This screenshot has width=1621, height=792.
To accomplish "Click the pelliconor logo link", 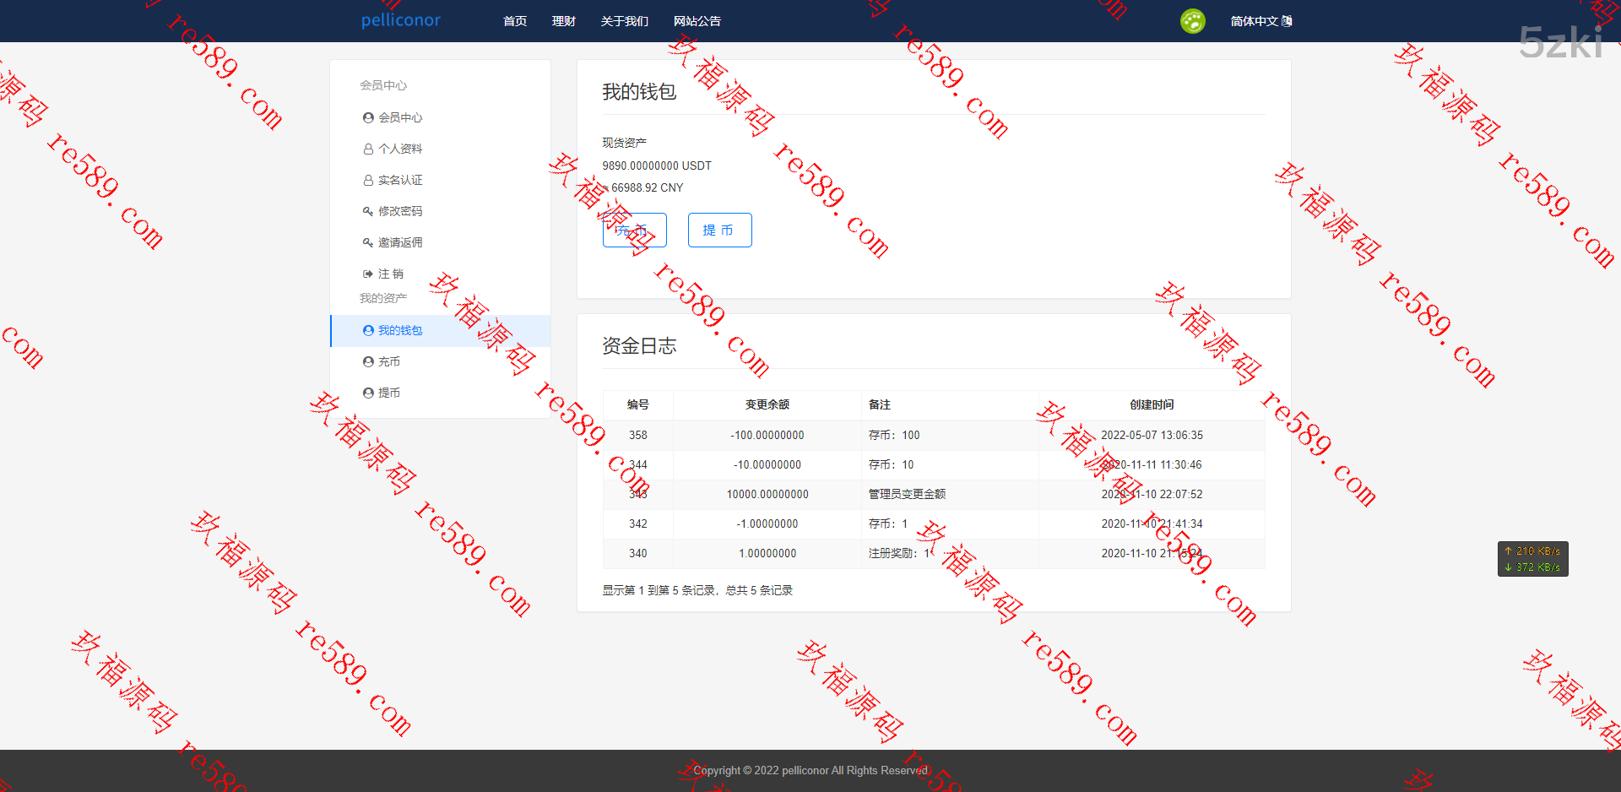I will pyautogui.click(x=401, y=20).
